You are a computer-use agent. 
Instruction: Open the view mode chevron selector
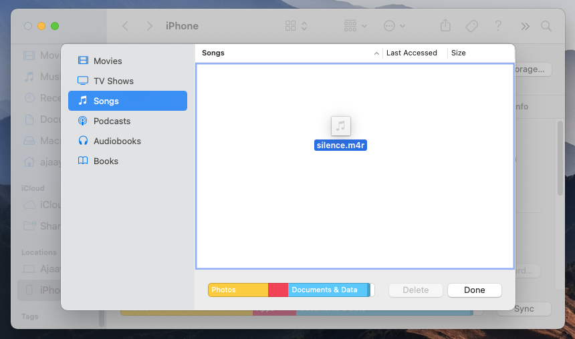tap(304, 26)
